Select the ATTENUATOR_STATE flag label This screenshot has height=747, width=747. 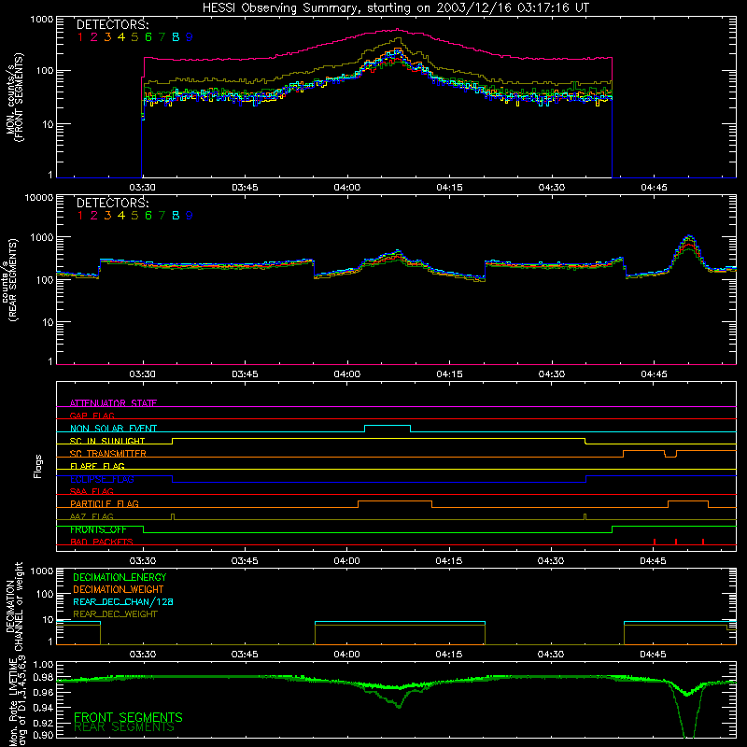[x=113, y=403]
